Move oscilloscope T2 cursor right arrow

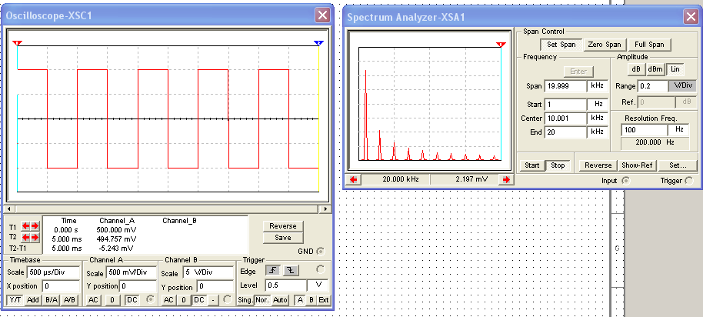(35, 237)
